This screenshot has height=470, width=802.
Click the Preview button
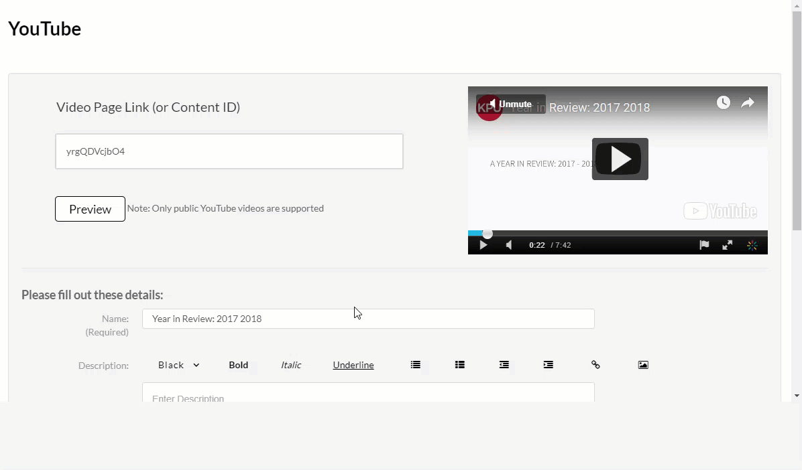90,209
